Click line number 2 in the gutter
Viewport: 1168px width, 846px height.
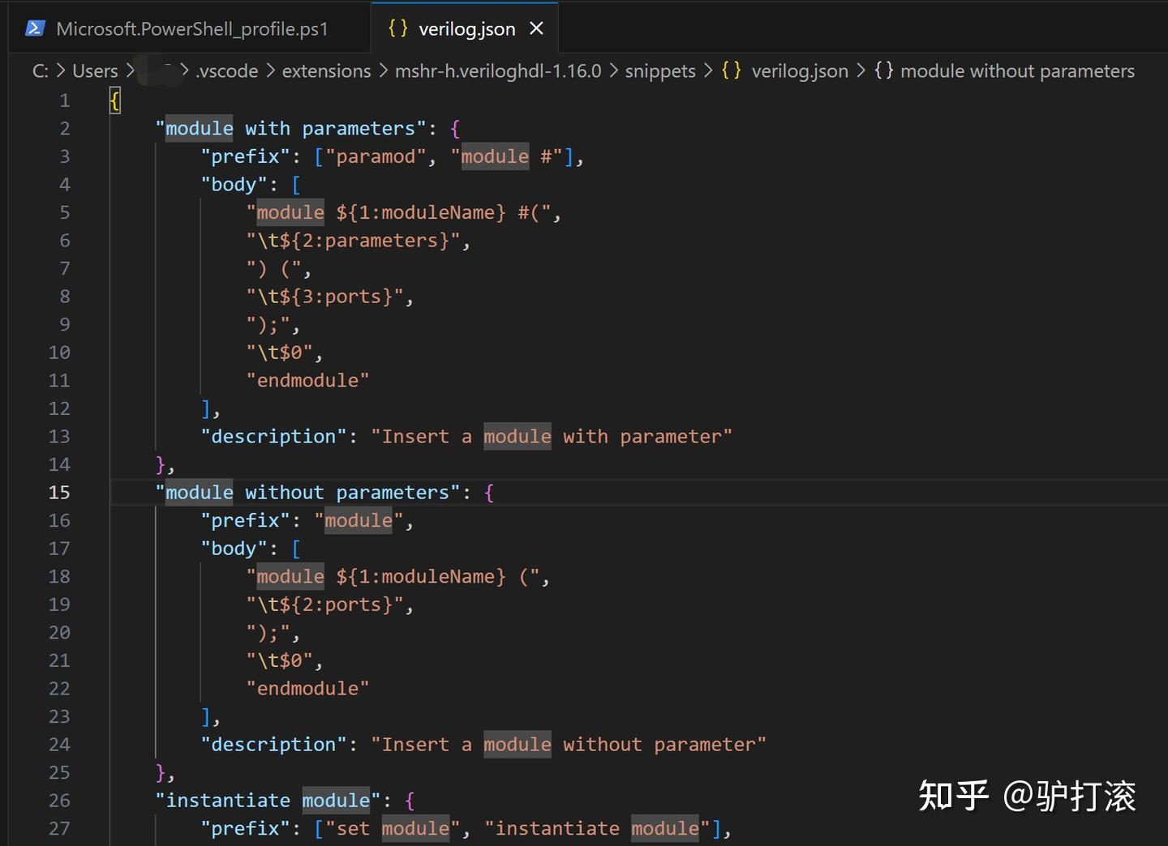point(64,128)
